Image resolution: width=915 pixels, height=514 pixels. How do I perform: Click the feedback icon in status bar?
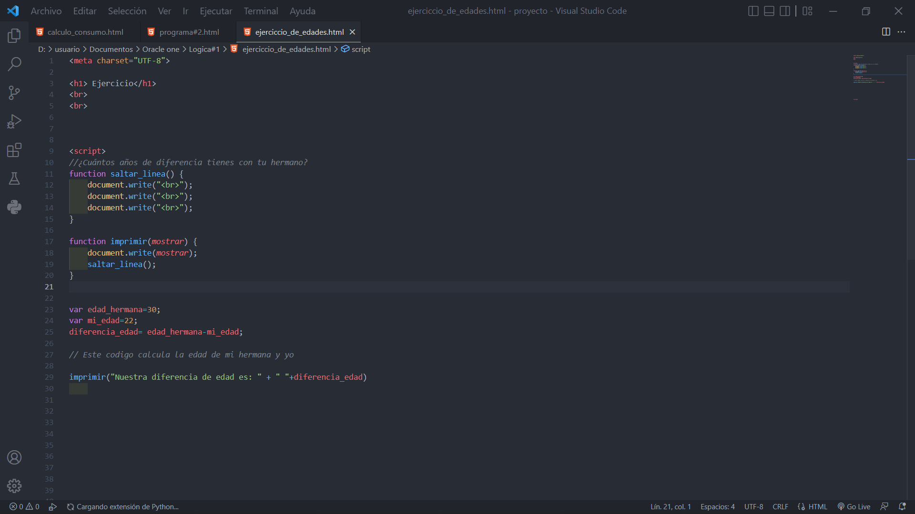pos(884,507)
